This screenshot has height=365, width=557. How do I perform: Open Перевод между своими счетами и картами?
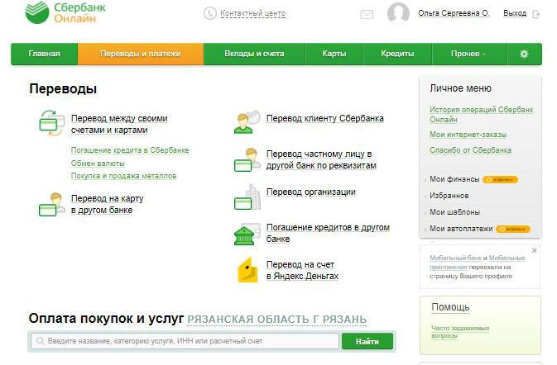pos(119,124)
